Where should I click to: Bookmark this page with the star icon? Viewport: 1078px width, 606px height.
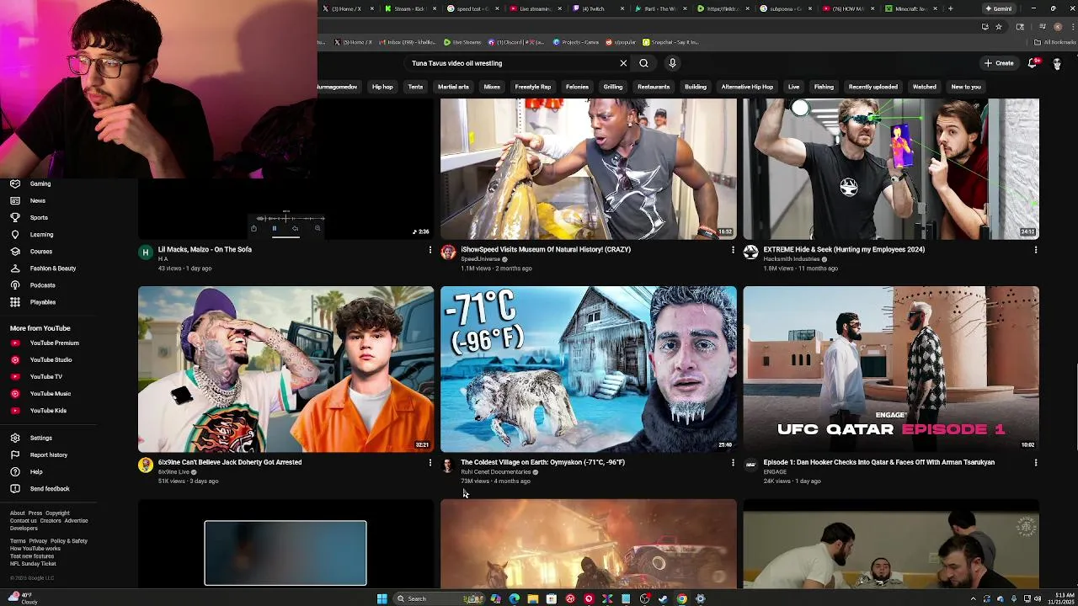pos(999,26)
